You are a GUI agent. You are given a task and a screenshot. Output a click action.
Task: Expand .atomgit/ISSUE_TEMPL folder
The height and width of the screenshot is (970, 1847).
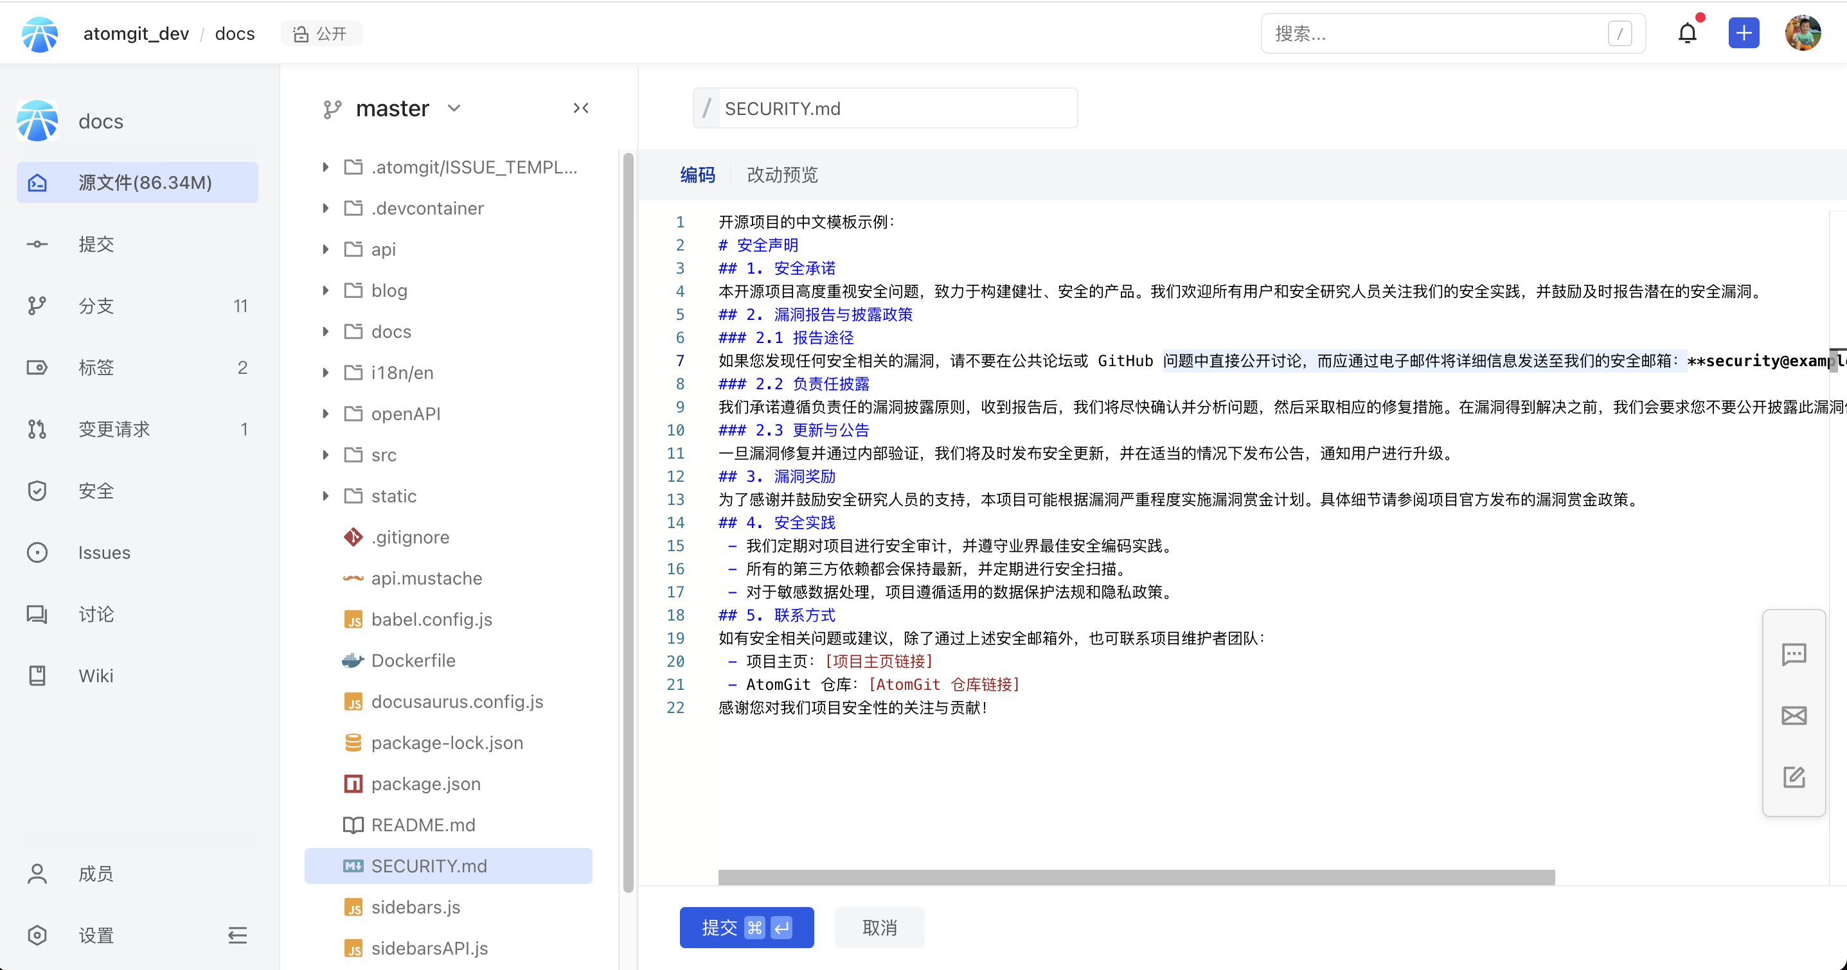pyautogui.click(x=326, y=167)
